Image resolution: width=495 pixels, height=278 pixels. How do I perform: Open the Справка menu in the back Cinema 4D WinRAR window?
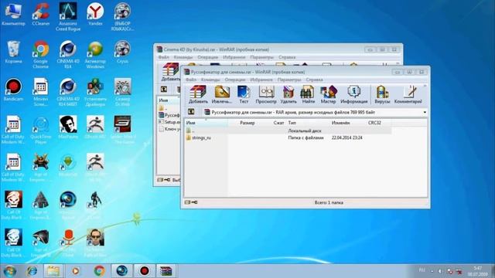pyautogui.click(x=287, y=57)
